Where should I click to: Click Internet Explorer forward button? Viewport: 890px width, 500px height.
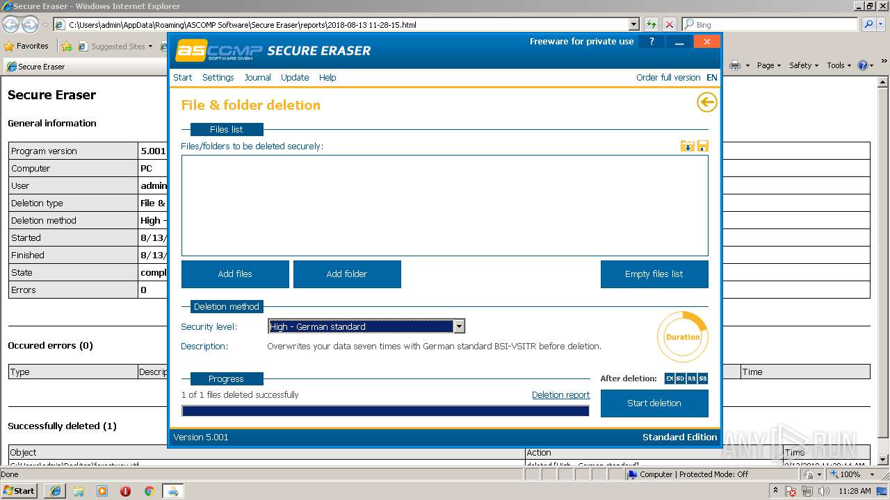30,24
